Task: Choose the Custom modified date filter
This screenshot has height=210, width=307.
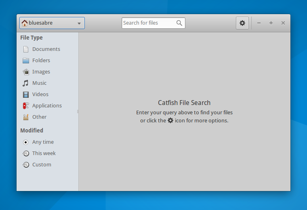Action: tap(42, 165)
